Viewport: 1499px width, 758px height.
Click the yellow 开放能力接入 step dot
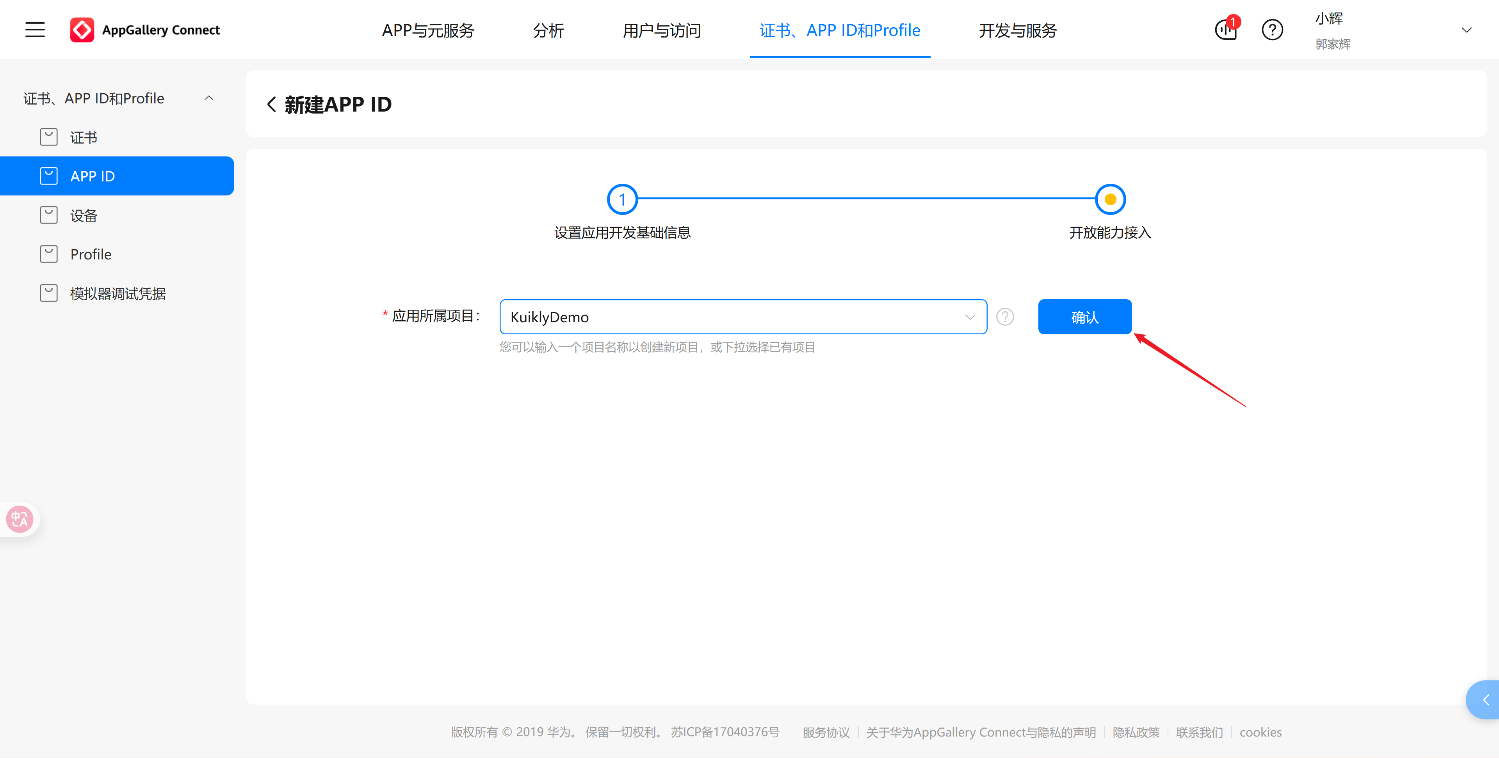tap(1109, 199)
